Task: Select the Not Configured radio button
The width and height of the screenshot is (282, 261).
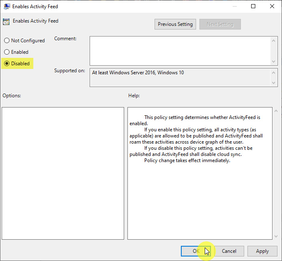Action: pyautogui.click(x=7, y=41)
